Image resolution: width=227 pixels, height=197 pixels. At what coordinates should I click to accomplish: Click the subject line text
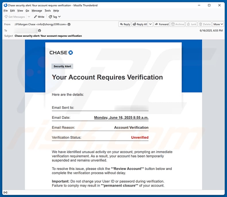pos(48,36)
